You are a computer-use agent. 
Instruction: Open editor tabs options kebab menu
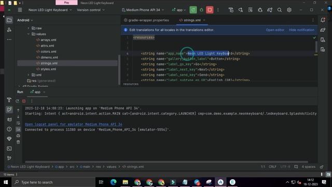(313, 20)
